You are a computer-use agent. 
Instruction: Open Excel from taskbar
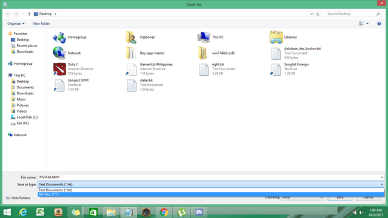[x=40, y=212]
